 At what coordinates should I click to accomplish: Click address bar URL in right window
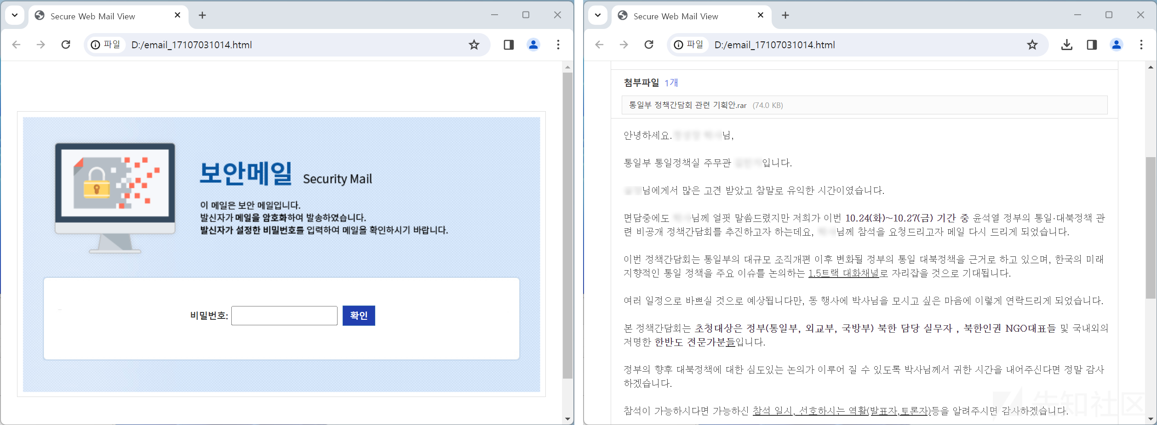775,45
